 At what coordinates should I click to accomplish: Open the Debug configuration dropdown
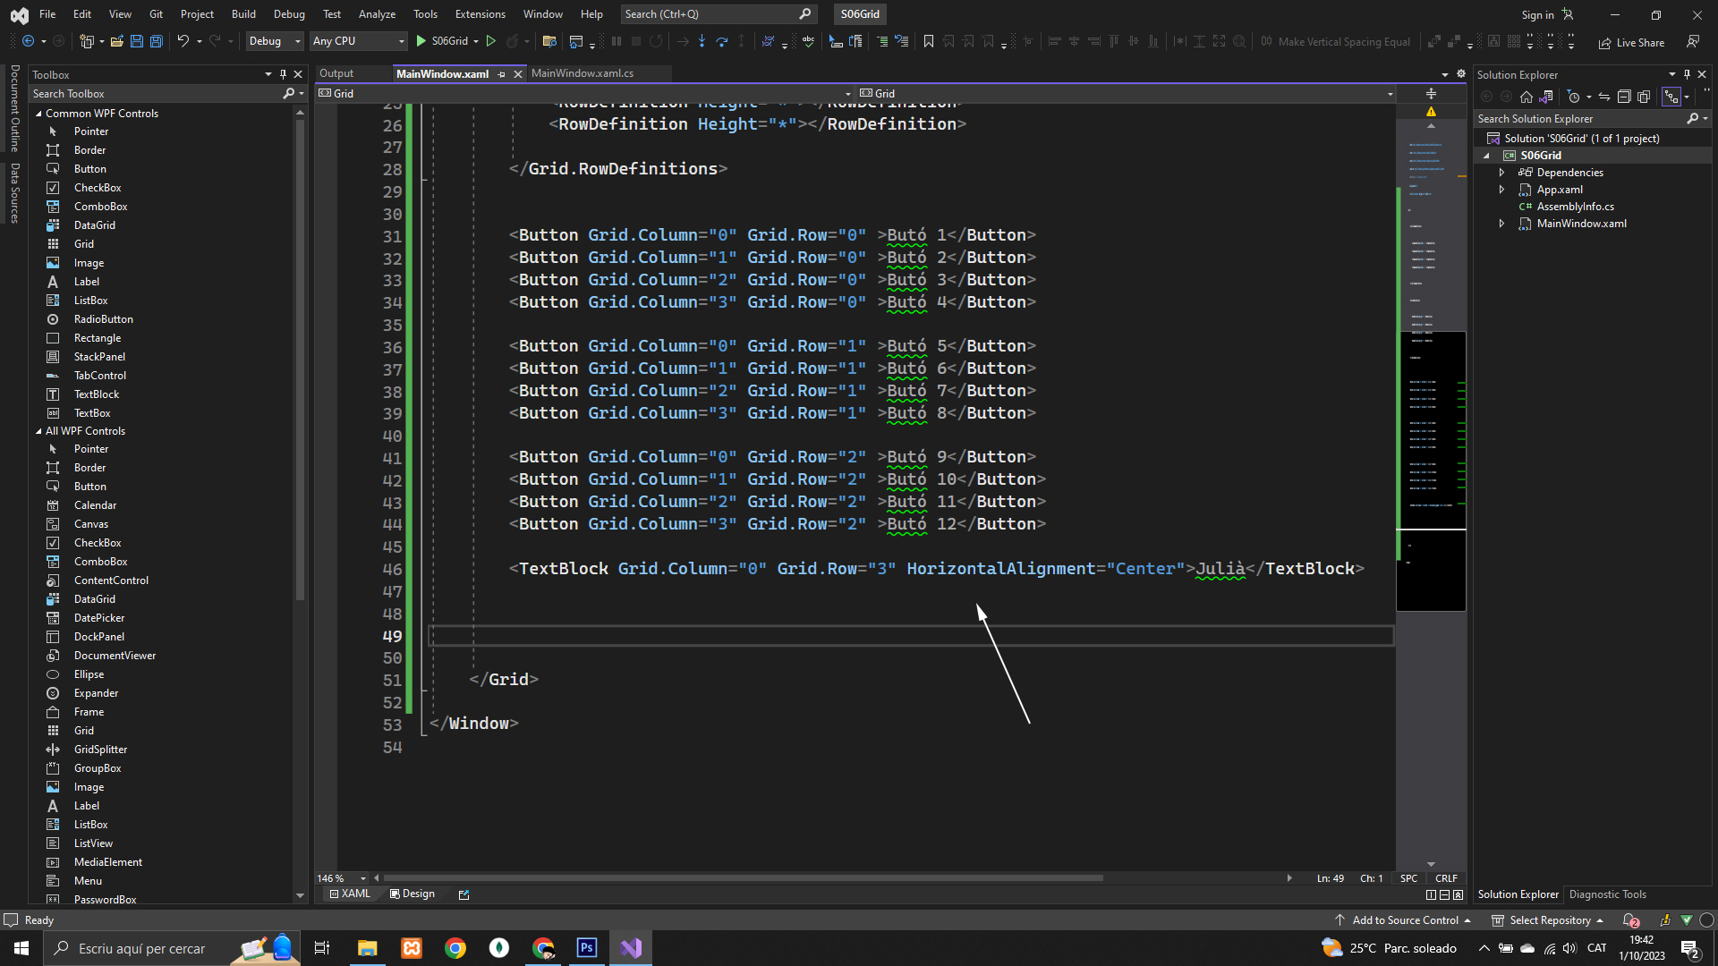coord(275,41)
